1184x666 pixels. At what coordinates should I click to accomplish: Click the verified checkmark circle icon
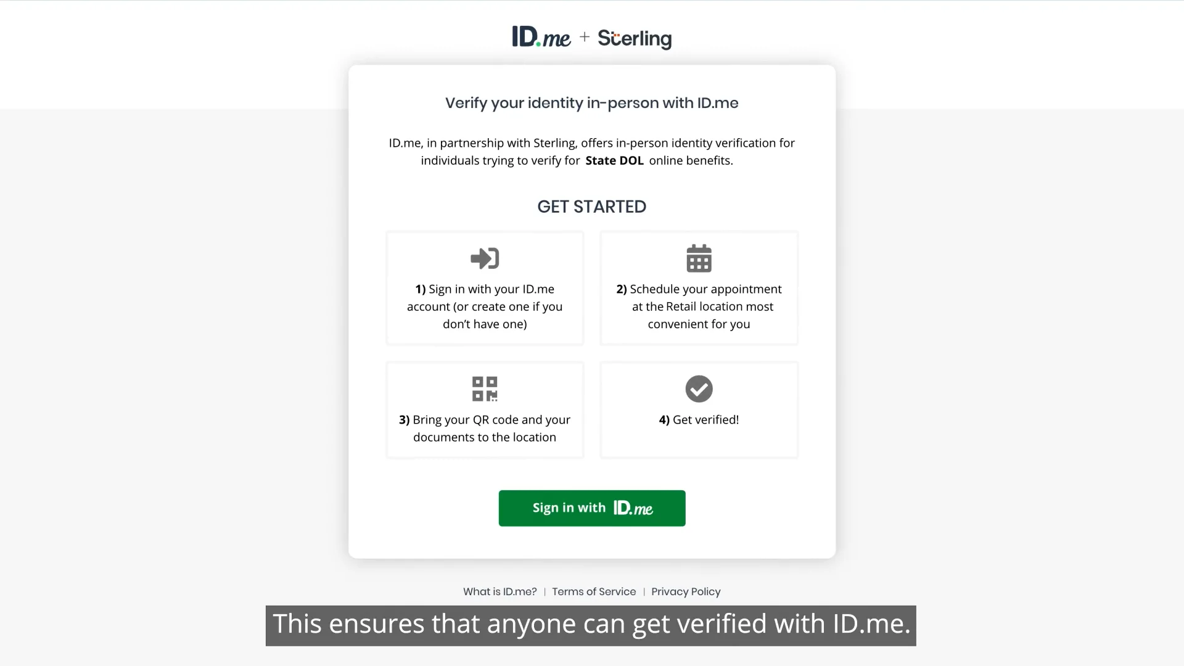pyautogui.click(x=699, y=389)
